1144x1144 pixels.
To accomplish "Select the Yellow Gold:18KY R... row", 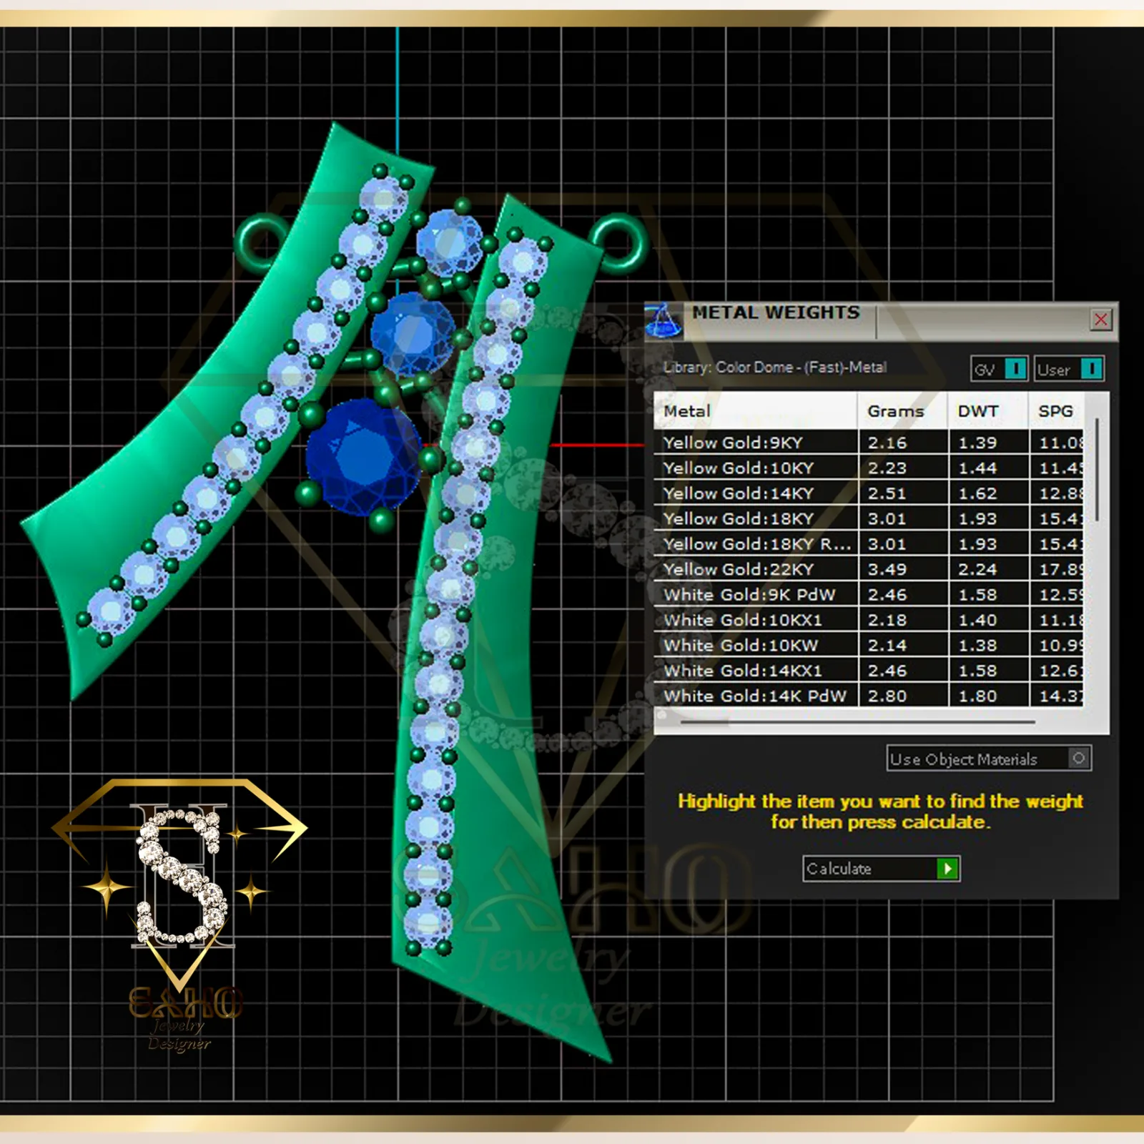I will 869,544.
